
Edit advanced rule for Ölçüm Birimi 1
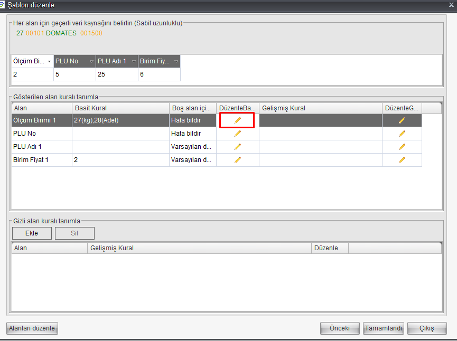point(402,120)
